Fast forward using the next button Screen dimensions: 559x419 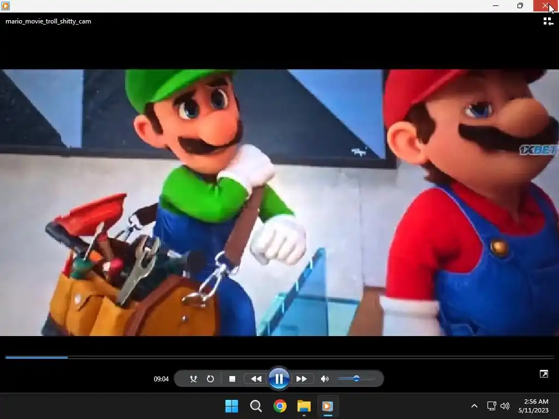[x=301, y=379]
